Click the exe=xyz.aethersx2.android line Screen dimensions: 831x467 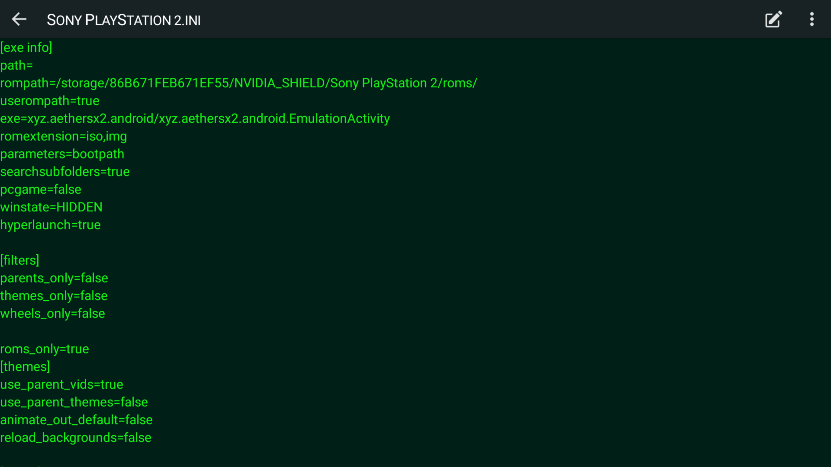pyautogui.click(x=195, y=118)
